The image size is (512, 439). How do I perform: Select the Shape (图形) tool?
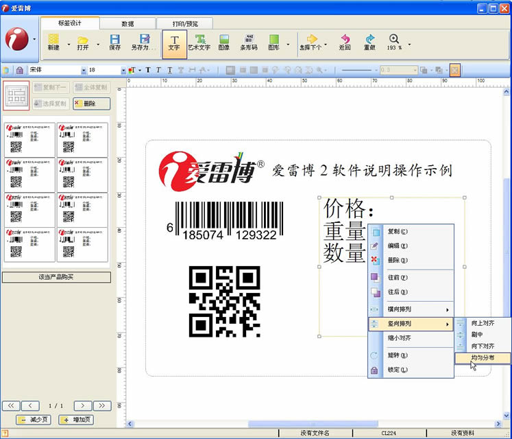[x=274, y=43]
